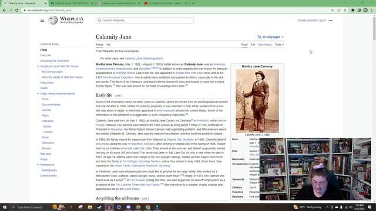This screenshot has height=211, width=376.
Task: Jump to Final years in contents
Action: click(47, 83)
